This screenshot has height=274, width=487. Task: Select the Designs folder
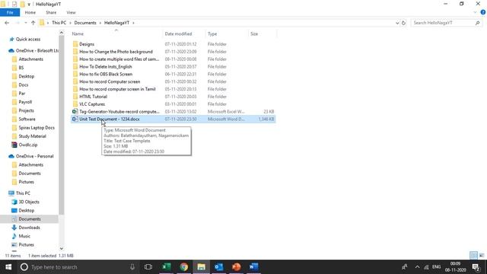click(x=86, y=44)
